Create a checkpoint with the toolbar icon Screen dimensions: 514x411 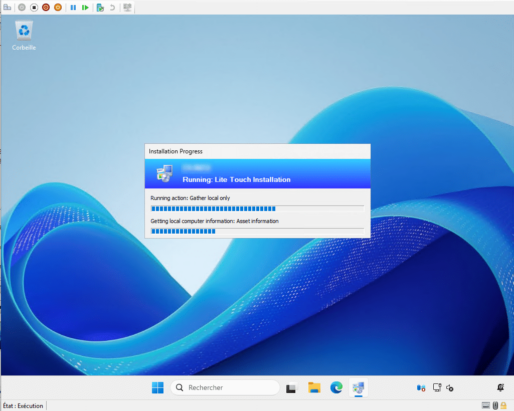click(100, 8)
